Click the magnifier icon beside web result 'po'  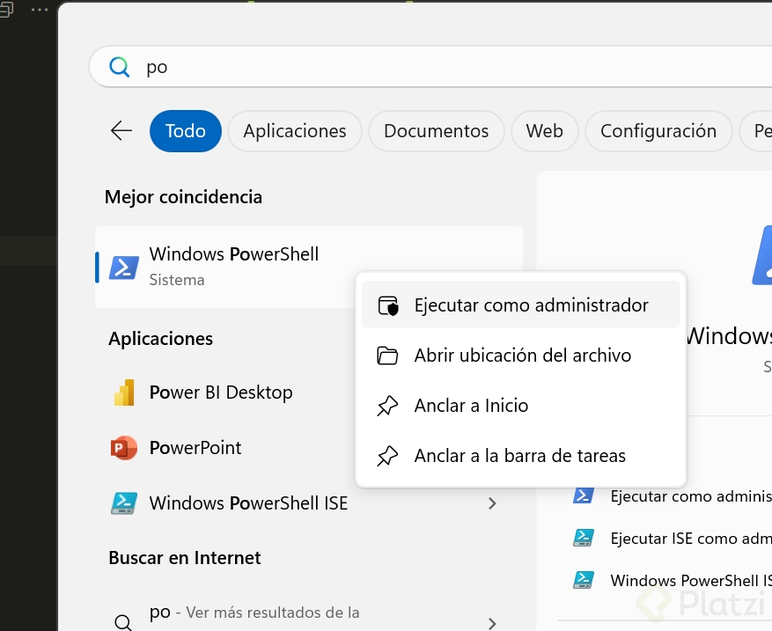122,622
